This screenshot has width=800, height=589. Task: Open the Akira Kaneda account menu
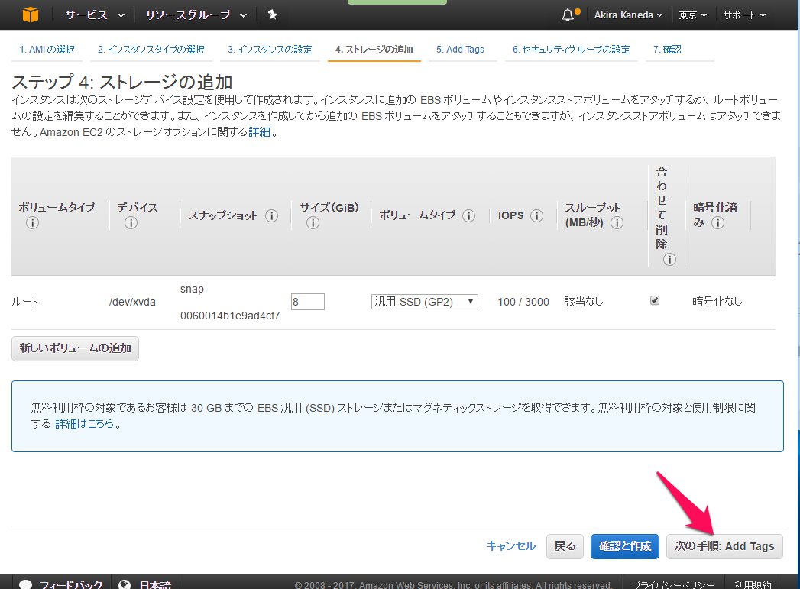628,15
